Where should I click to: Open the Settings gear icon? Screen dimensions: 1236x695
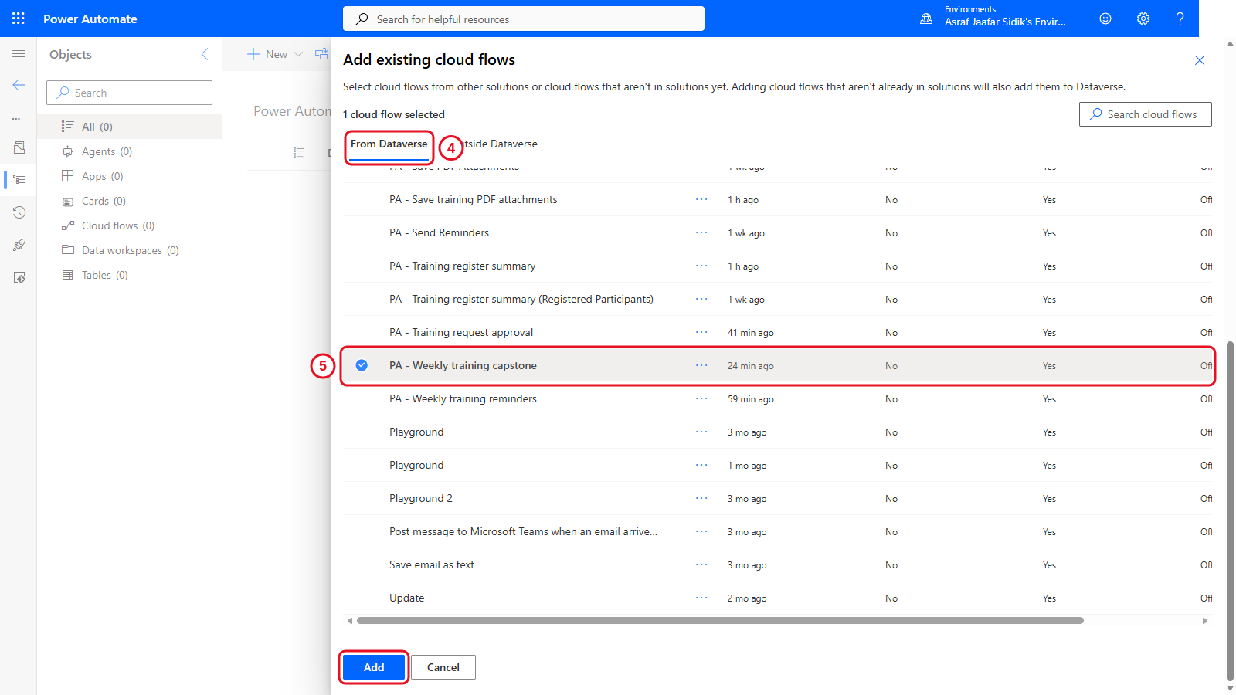[1143, 19]
